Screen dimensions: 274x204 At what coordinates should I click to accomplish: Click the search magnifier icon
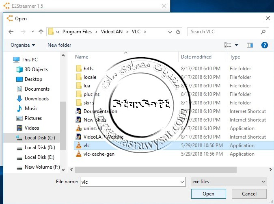click(263, 32)
